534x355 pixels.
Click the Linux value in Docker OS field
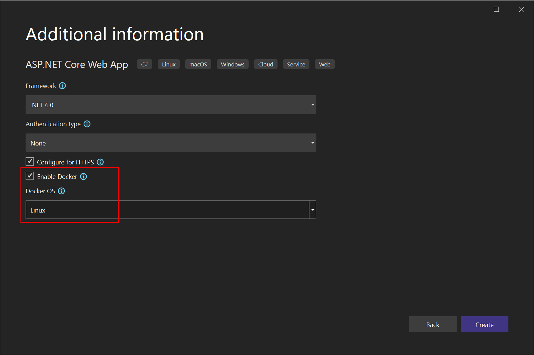tap(38, 210)
